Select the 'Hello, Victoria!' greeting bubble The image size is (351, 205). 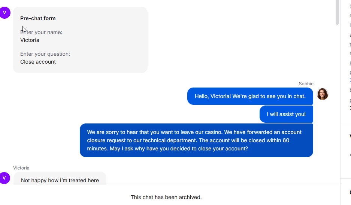[250, 96]
